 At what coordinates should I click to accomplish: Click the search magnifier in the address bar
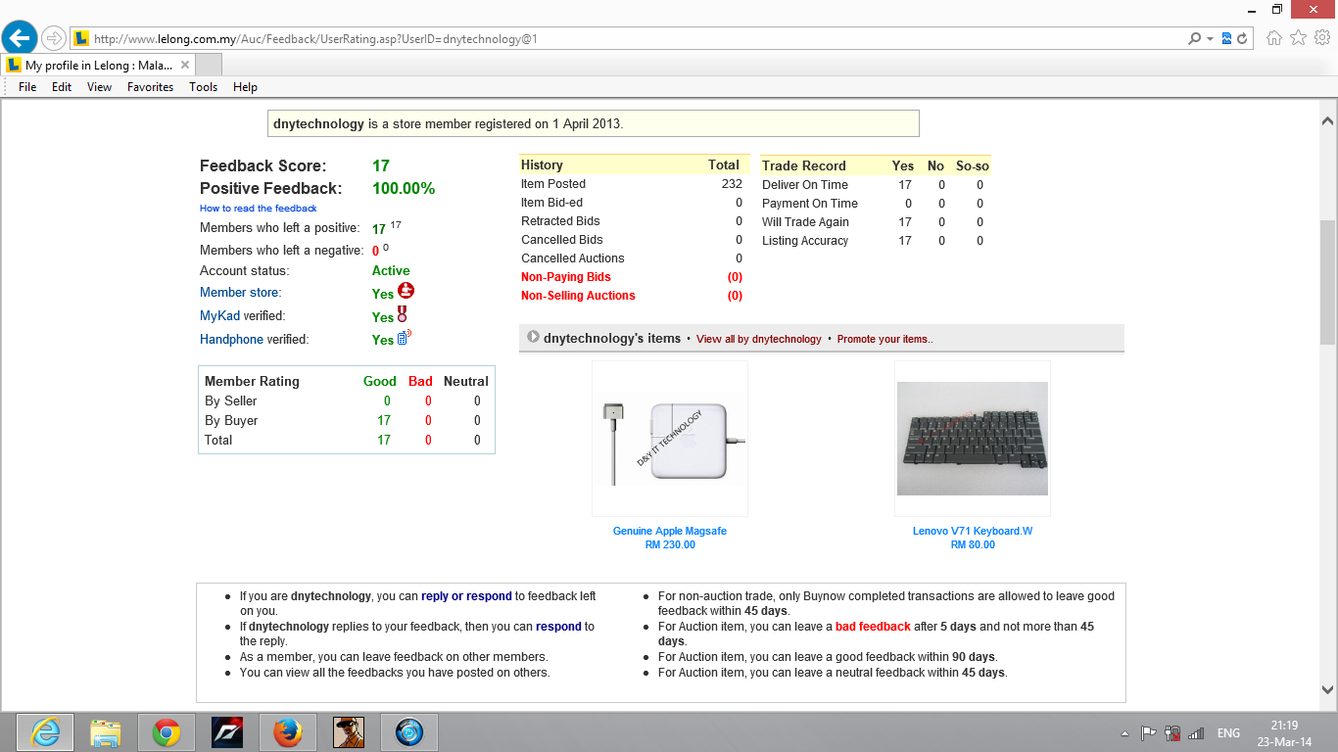pyautogui.click(x=1194, y=39)
